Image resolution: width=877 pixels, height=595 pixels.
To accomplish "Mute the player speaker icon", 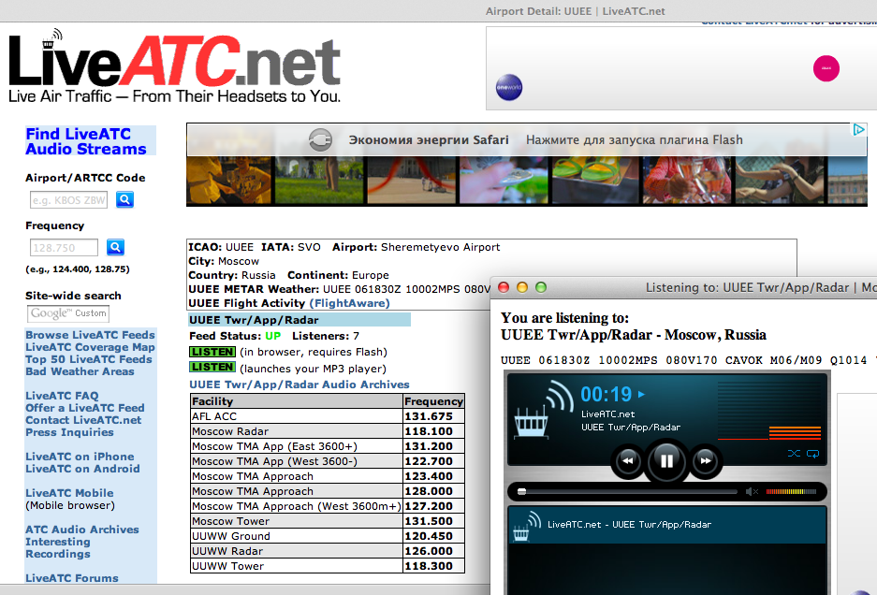I will pos(752,491).
